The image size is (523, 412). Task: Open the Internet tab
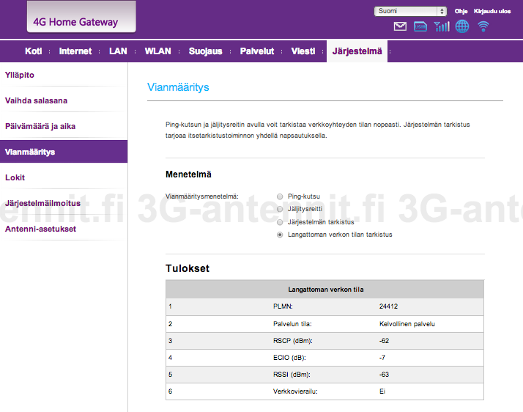point(75,51)
